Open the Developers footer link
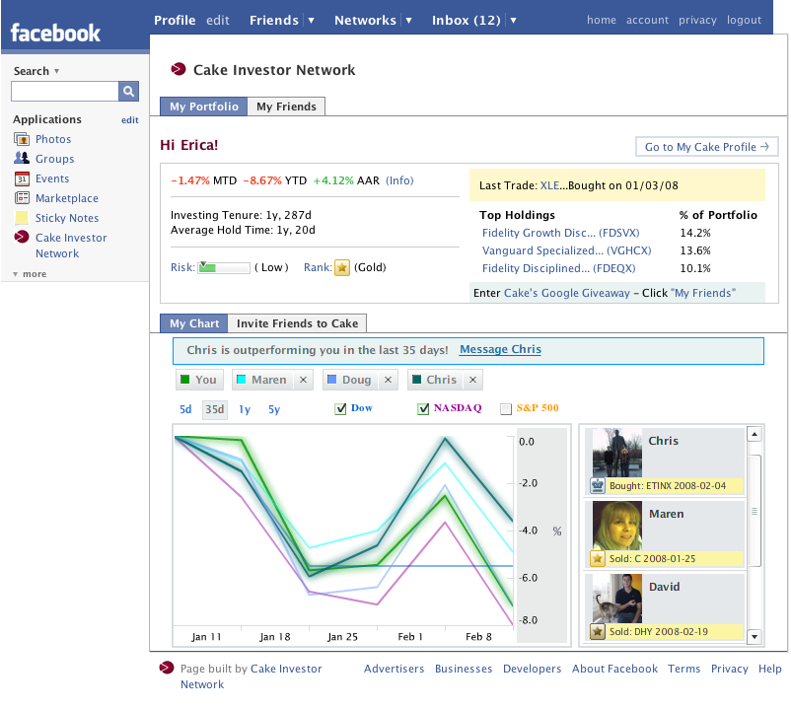The height and width of the screenshot is (709, 791). 532,669
